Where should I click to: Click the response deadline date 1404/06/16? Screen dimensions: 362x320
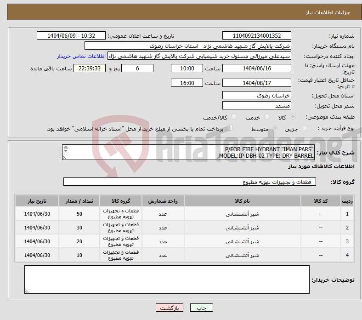pyautogui.click(x=256, y=68)
